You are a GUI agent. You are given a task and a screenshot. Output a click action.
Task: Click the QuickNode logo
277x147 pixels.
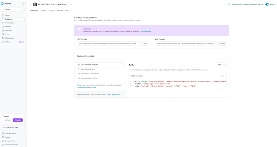(x=6, y=4)
